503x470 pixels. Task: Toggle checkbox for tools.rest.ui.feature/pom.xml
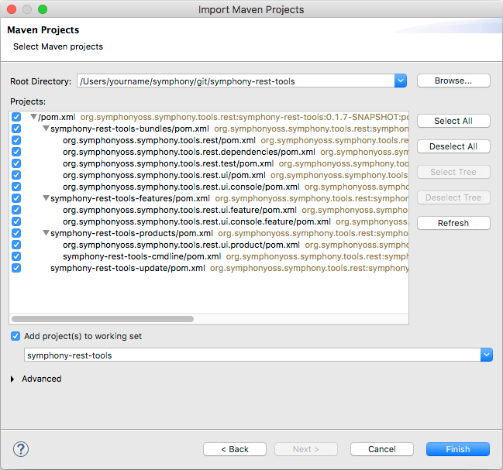16,210
